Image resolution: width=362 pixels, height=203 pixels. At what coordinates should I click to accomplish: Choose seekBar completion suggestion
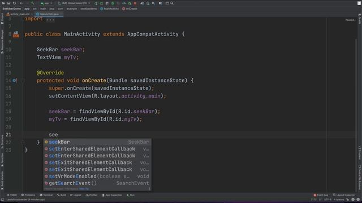tap(97, 142)
